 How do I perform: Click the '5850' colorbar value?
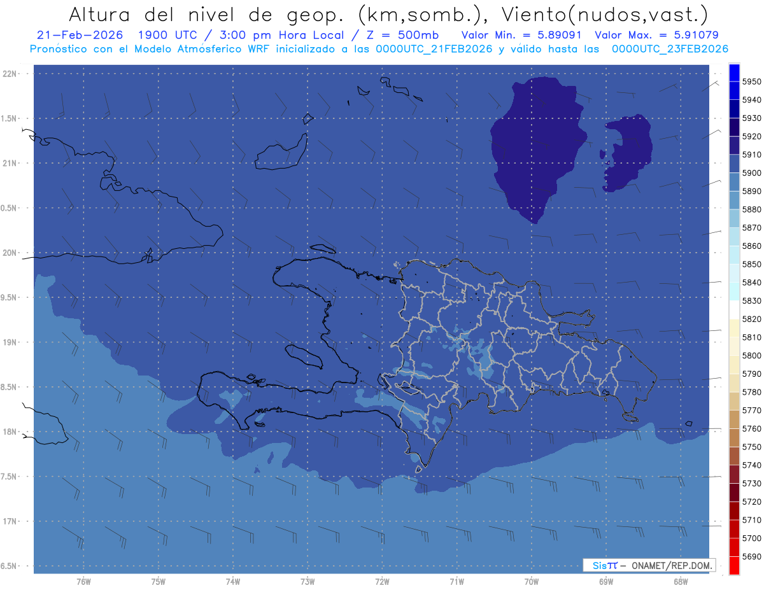pos(751,264)
